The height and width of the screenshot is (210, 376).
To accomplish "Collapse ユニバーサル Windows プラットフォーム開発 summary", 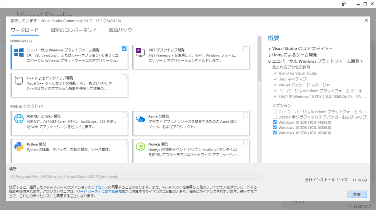I will pos(270,62).
